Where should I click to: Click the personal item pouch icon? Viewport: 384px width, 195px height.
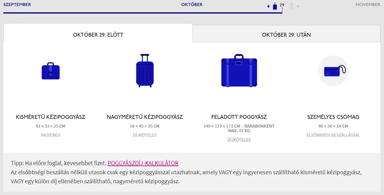pos(334,71)
